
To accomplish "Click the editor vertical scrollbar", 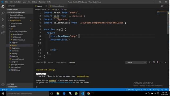I will pos(168,22).
